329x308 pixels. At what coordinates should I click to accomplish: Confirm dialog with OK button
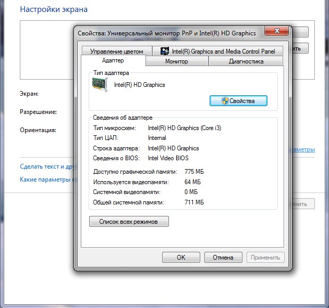[x=181, y=257]
